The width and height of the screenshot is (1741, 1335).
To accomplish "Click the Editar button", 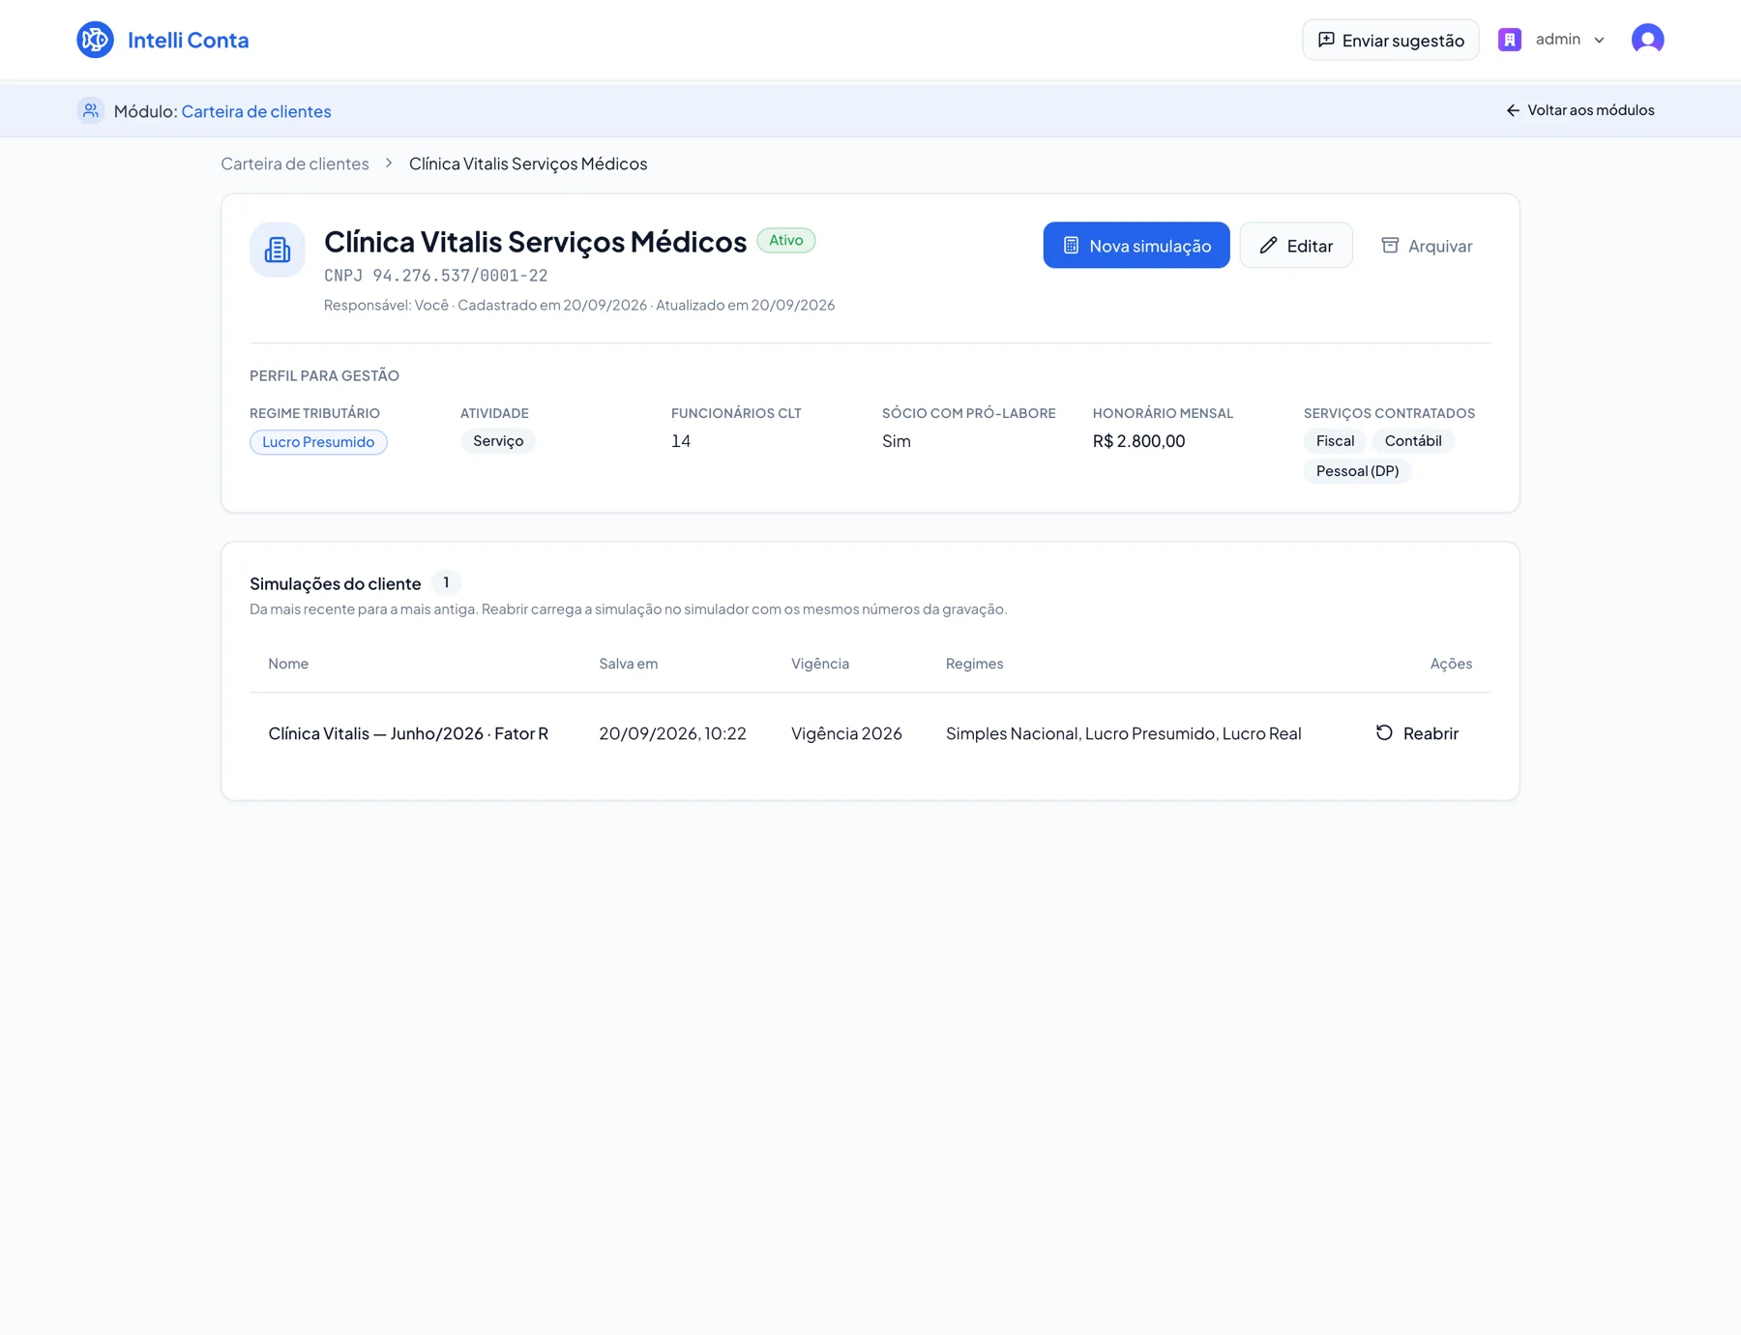I will pyautogui.click(x=1296, y=246).
